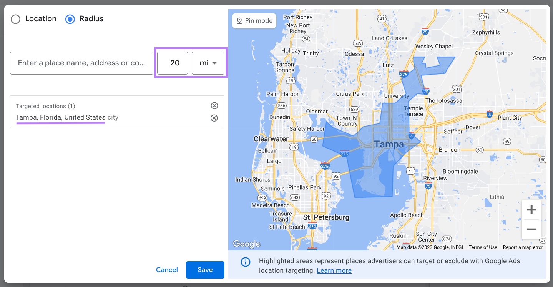Select the Location radio button
The height and width of the screenshot is (287, 553).
coord(16,19)
